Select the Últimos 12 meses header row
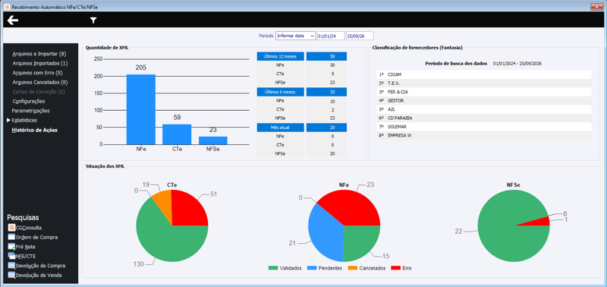607x287 pixels. tap(301, 56)
